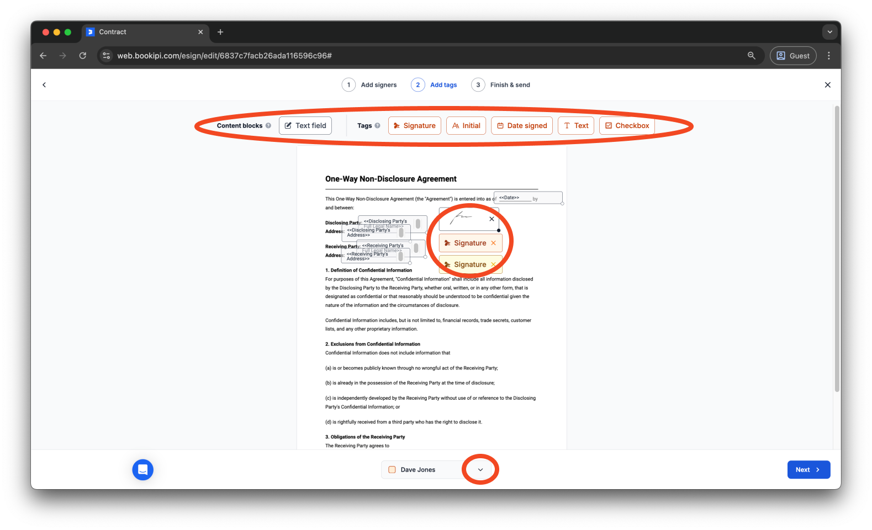Click the page vertical scrollbar

(x=837, y=248)
